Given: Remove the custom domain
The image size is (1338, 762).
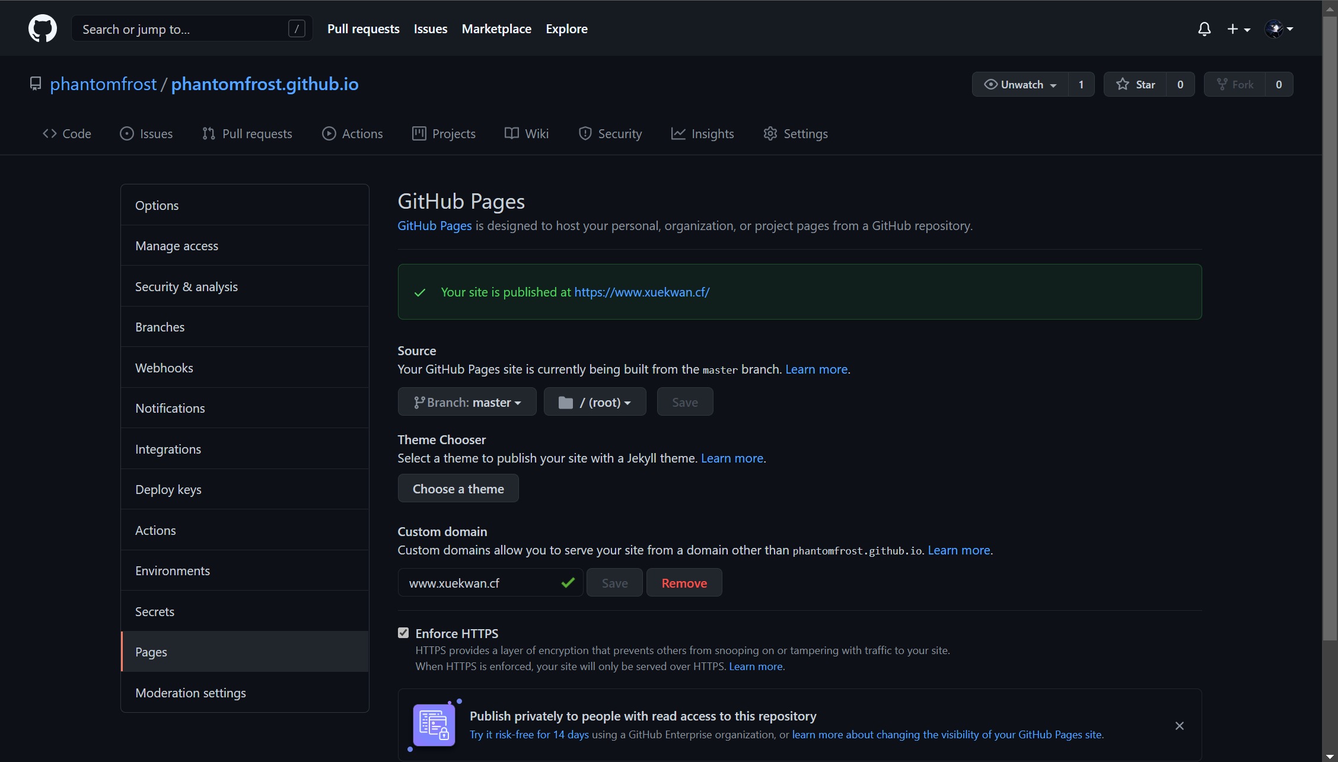Looking at the screenshot, I should click(684, 583).
